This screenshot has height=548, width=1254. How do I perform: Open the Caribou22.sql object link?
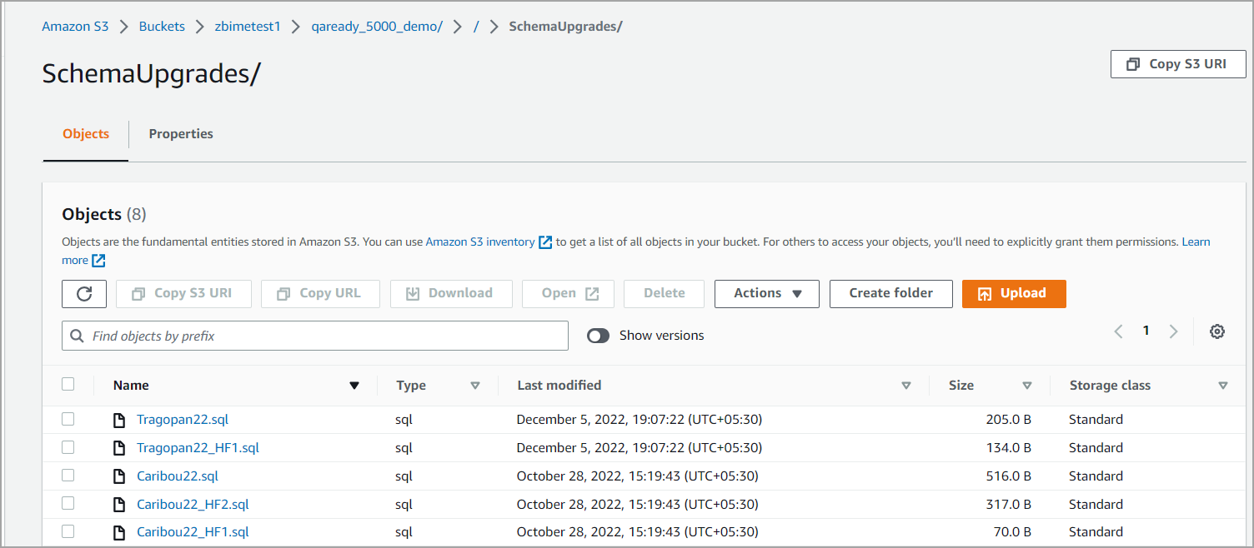(178, 476)
